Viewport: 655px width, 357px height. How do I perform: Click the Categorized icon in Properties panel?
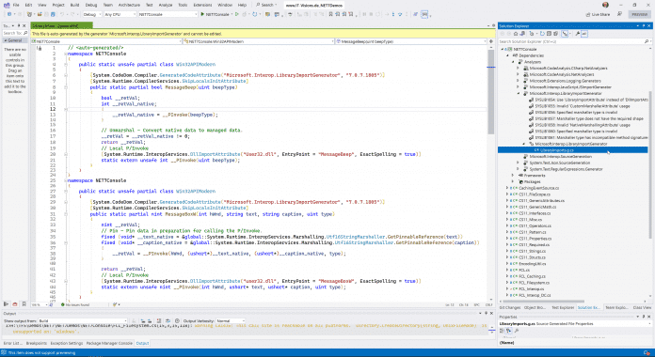502,331
